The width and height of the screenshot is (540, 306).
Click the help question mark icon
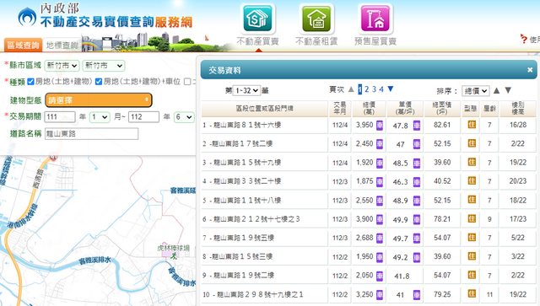pos(524,39)
